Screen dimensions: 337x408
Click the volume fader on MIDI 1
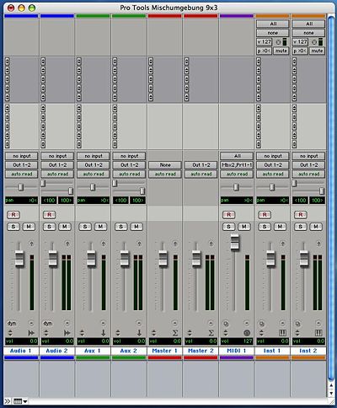(235, 242)
